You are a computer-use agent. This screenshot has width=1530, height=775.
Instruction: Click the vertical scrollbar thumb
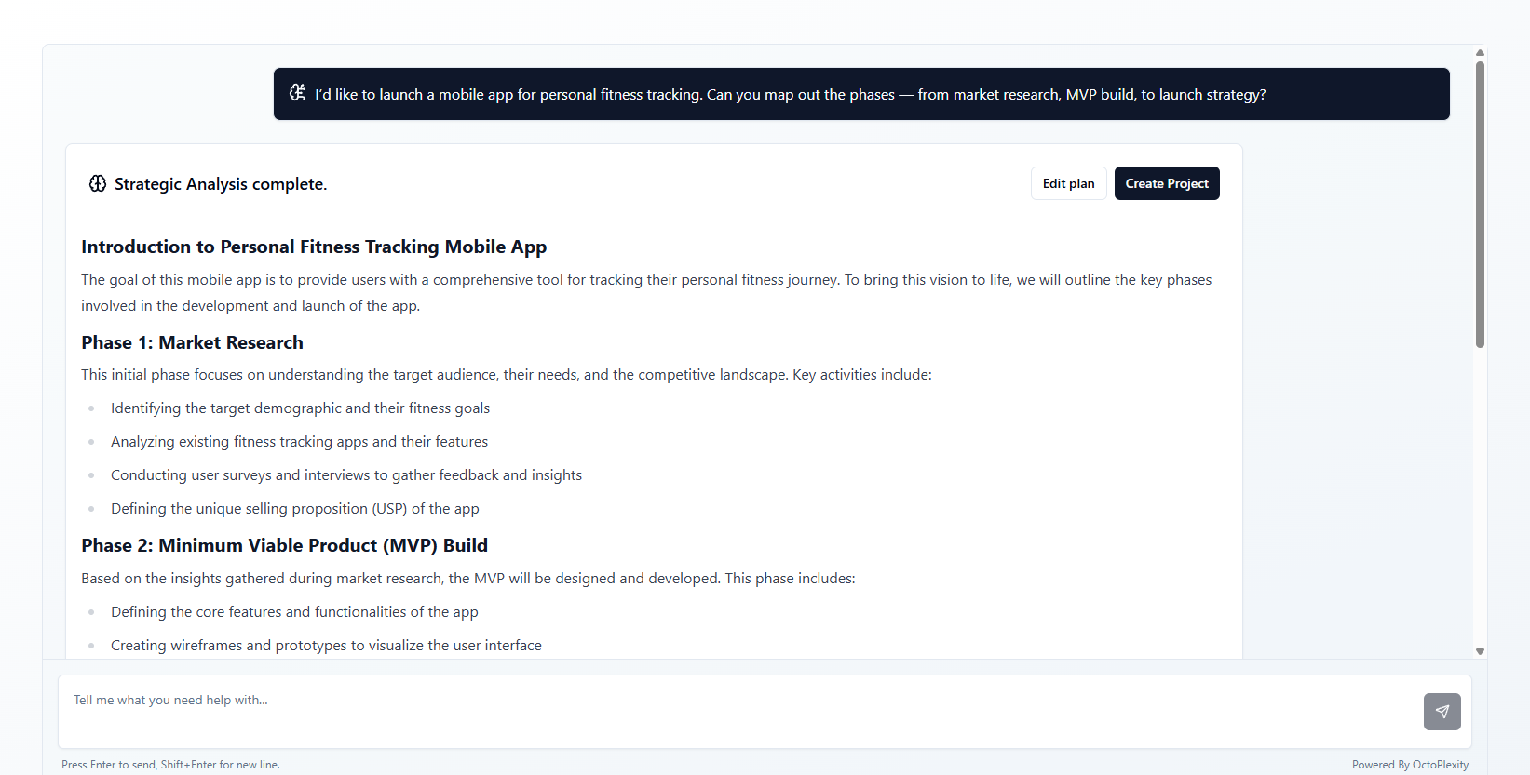tap(1480, 205)
